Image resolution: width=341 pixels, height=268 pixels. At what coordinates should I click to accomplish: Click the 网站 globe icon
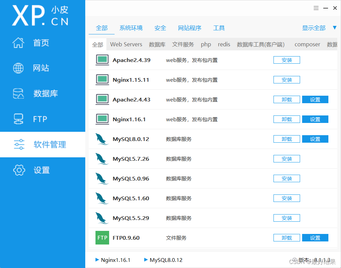18,68
